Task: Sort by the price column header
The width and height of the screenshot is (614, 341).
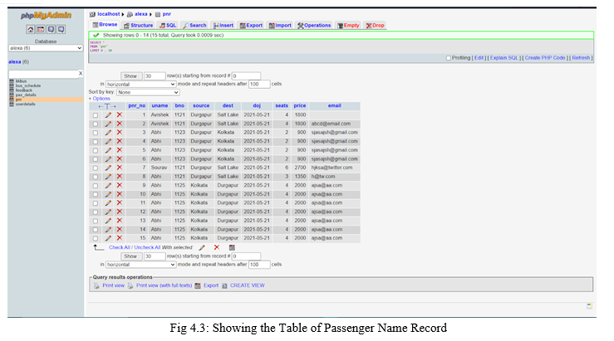Action: pos(300,105)
